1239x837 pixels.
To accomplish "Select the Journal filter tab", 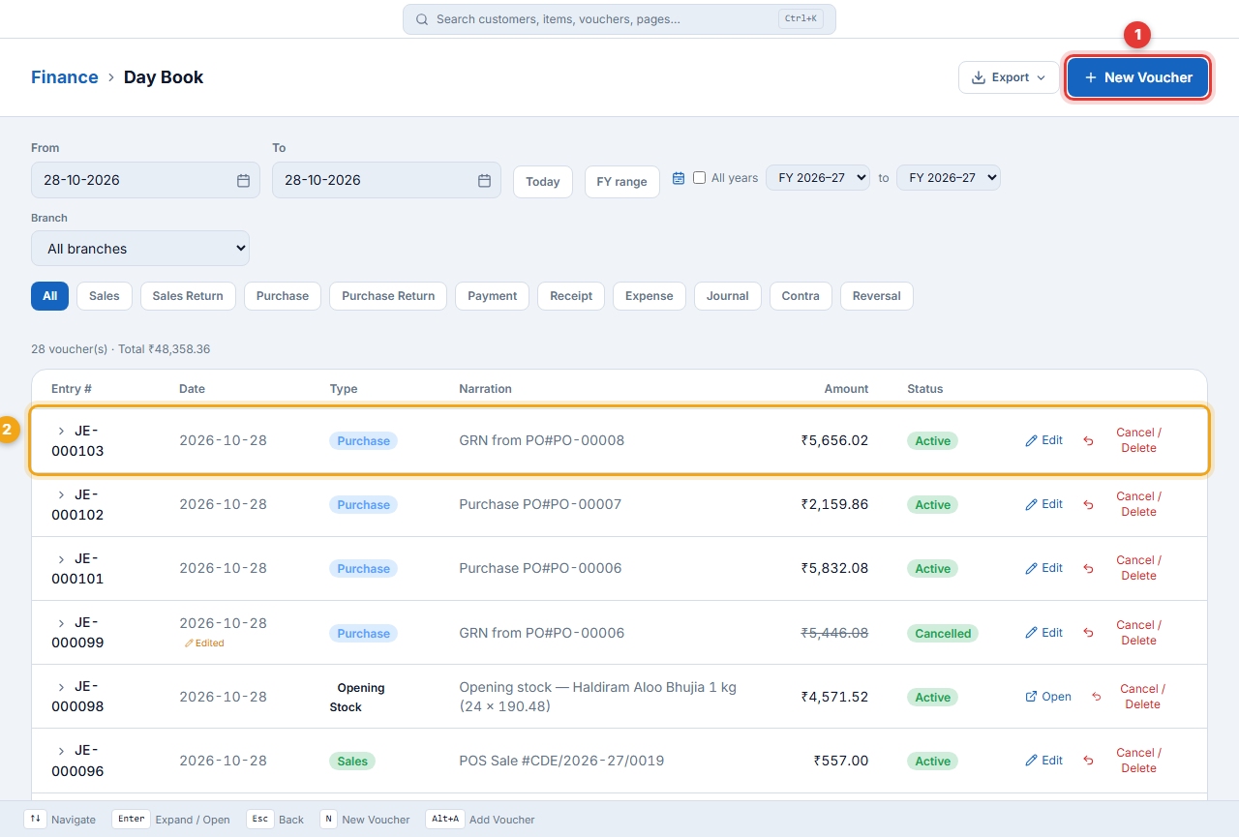I will pyautogui.click(x=728, y=296).
